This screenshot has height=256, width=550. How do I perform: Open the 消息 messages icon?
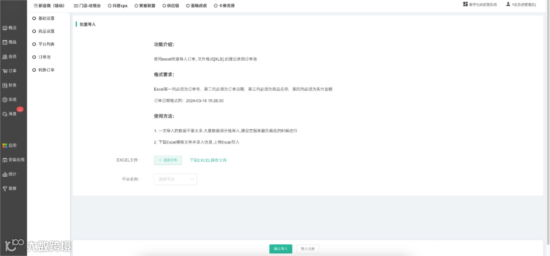[x=5, y=114]
